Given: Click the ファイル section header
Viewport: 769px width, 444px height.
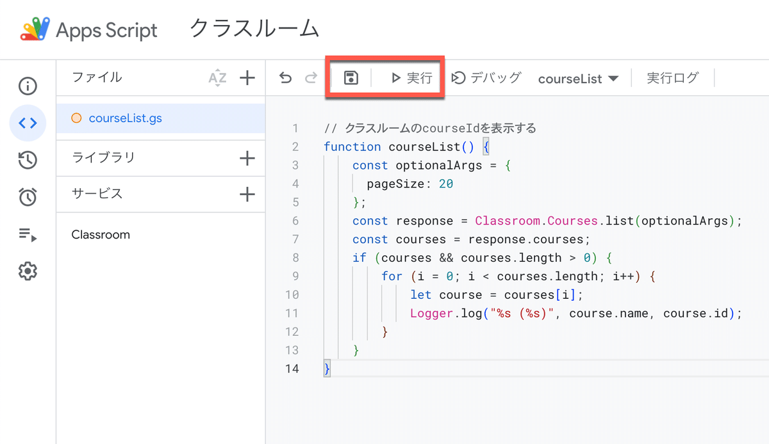Looking at the screenshot, I should (97, 77).
